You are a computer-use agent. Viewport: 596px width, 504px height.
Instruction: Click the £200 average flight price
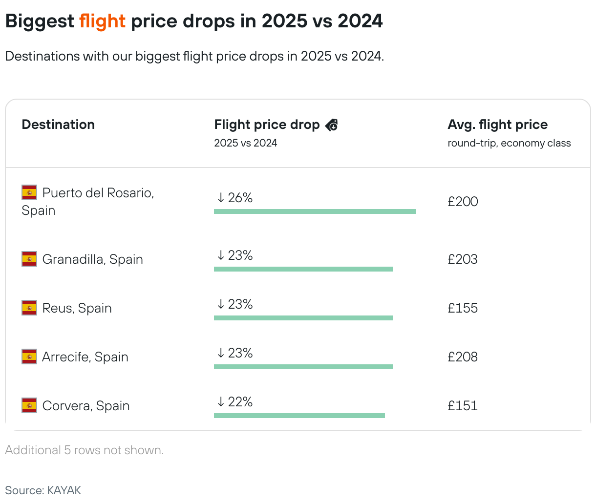[463, 202]
